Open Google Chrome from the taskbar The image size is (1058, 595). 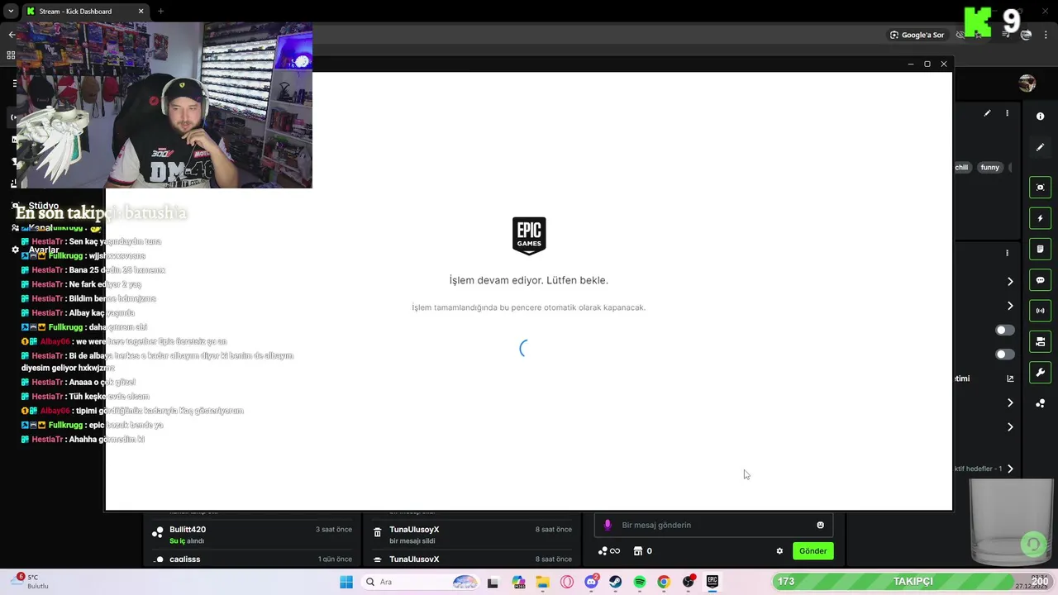pos(664,582)
